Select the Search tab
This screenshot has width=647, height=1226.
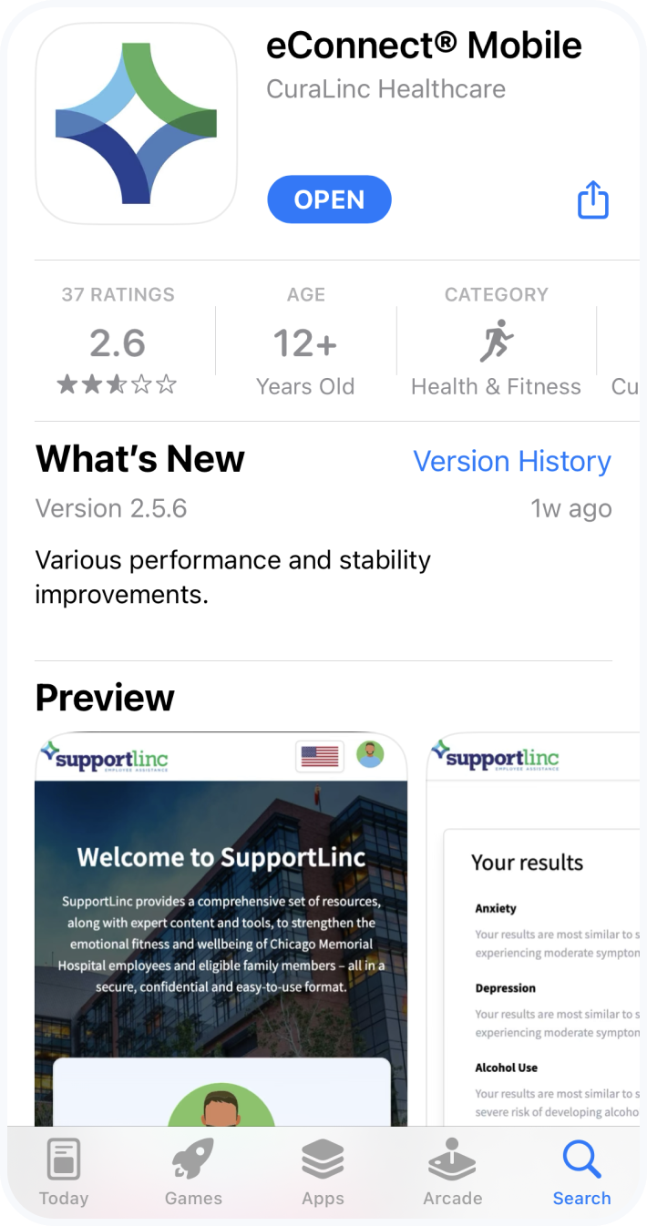tap(581, 1171)
